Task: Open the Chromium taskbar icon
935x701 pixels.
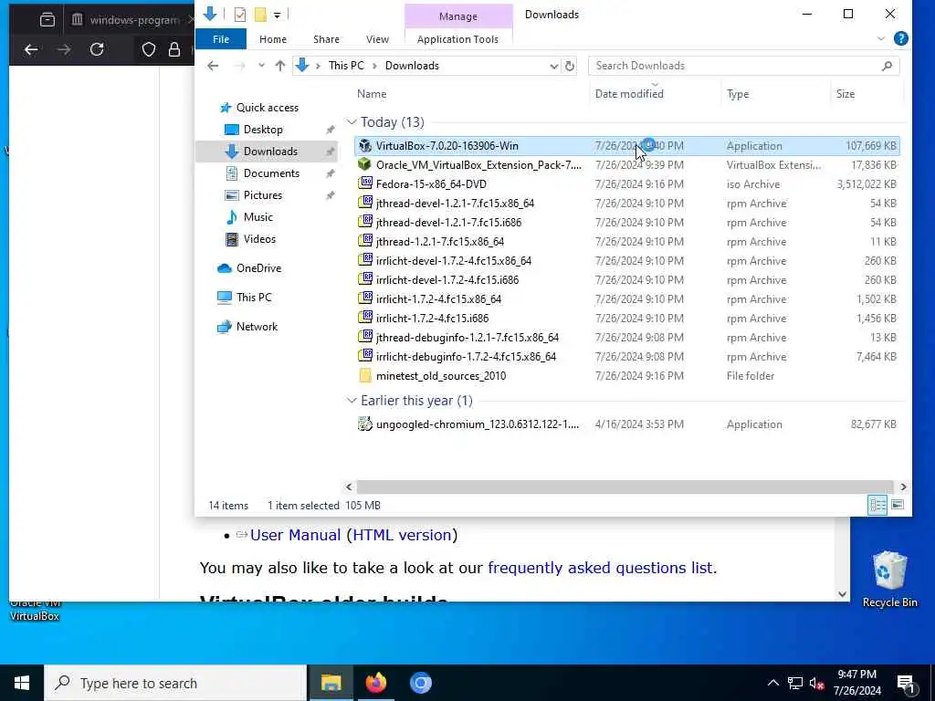Action: [420, 683]
